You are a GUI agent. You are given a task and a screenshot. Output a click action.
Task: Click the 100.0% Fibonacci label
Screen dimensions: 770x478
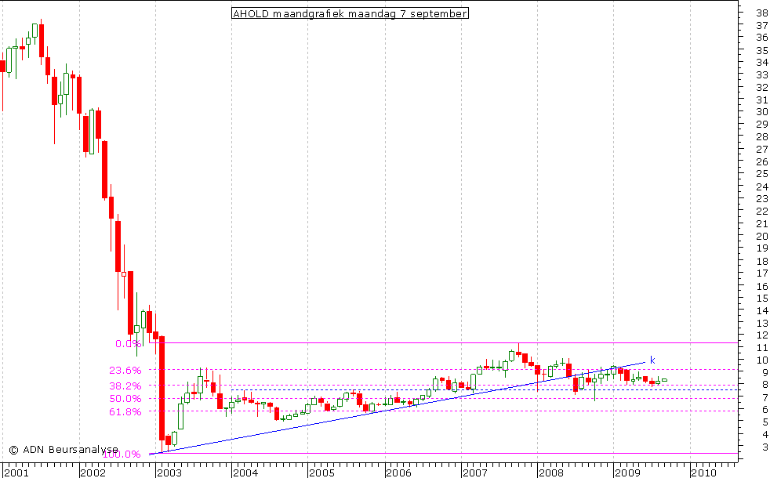[x=122, y=454]
